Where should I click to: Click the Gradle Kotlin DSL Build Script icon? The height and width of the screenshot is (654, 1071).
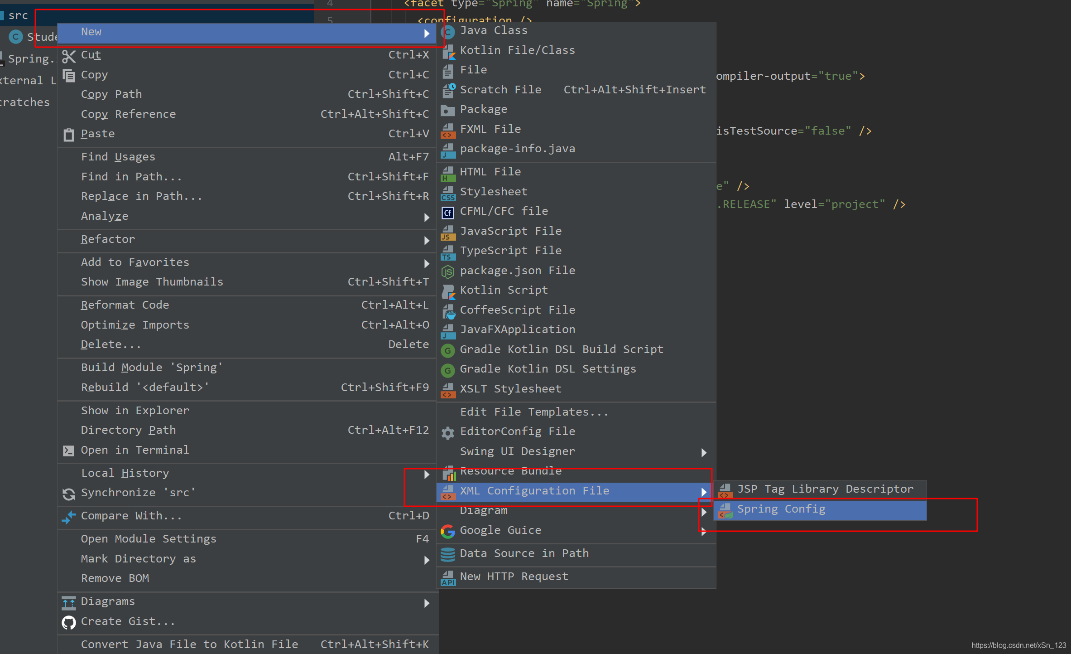(x=448, y=350)
